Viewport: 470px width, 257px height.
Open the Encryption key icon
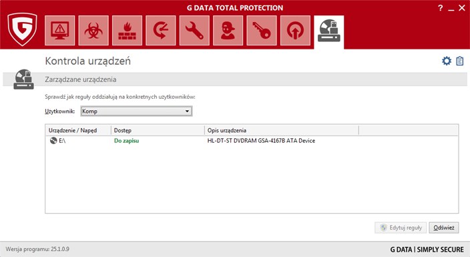[x=262, y=31]
